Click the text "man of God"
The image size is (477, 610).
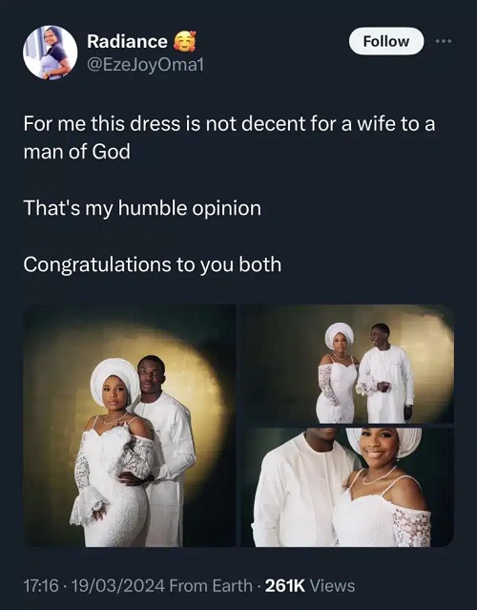[77, 152]
